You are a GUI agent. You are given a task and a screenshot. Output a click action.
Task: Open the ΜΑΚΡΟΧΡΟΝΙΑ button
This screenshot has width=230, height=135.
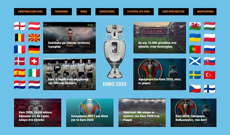pos(205,12)
